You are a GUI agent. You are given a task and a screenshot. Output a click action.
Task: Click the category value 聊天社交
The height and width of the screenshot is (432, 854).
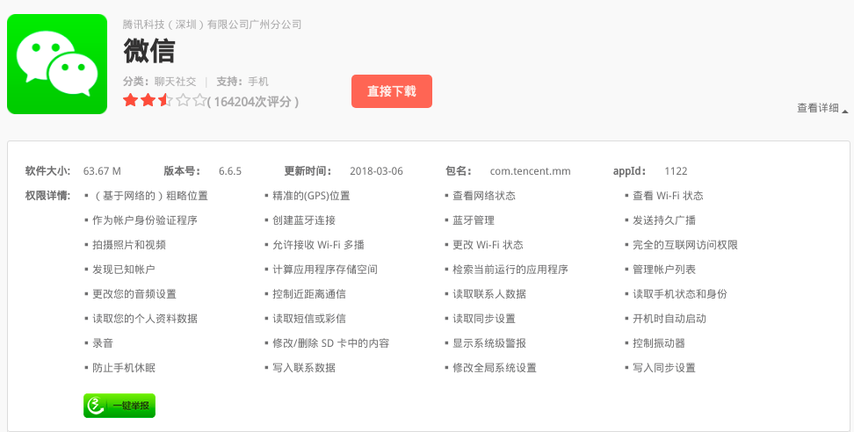click(x=176, y=82)
